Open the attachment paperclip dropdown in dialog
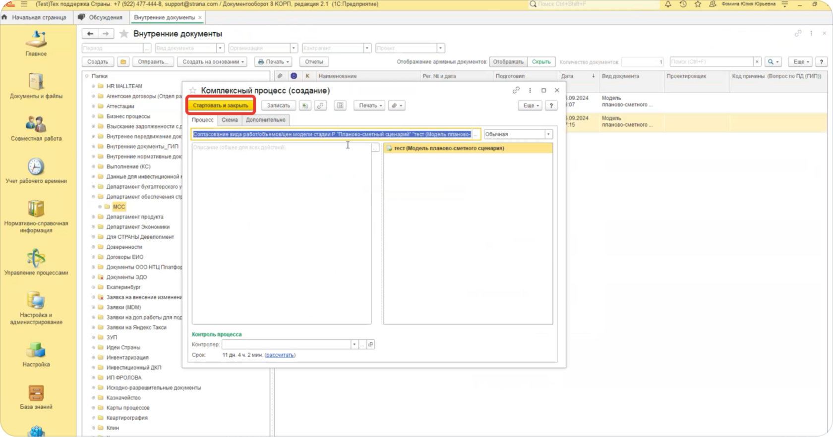 point(396,106)
